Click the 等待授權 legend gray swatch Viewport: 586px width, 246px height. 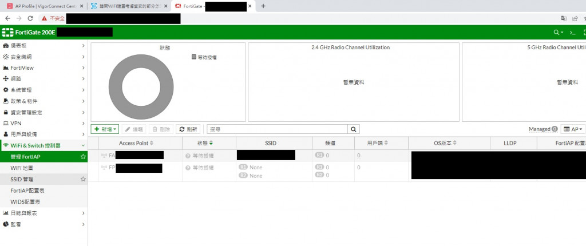tap(194, 57)
